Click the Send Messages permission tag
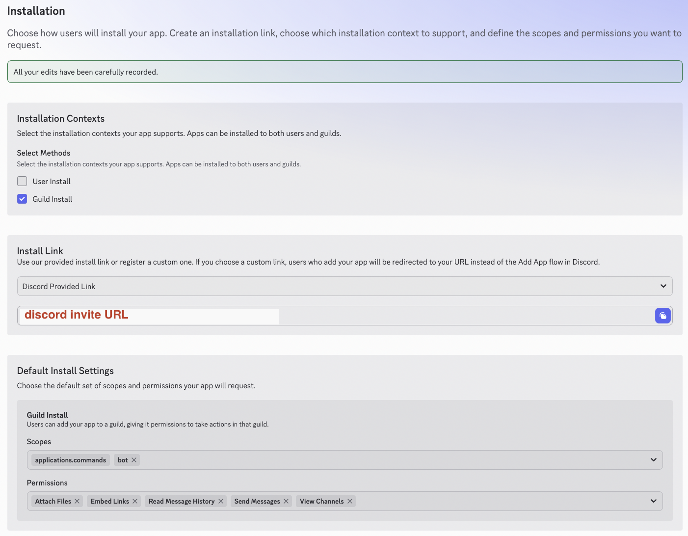This screenshot has width=688, height=536. click(258, 501)
